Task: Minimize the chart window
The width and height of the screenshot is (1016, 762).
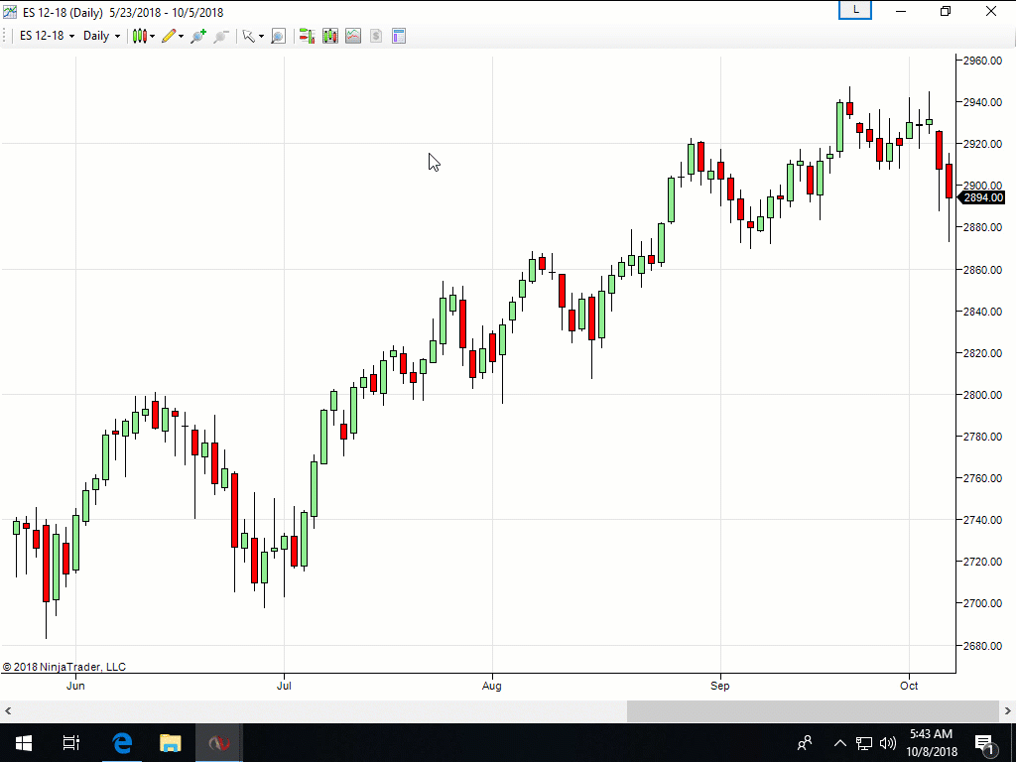Action: click(901, 11)
